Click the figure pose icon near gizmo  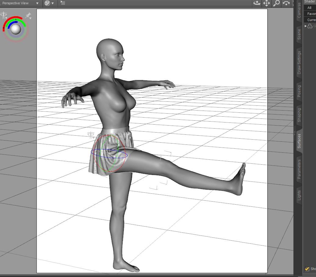[x=4, y=15]
